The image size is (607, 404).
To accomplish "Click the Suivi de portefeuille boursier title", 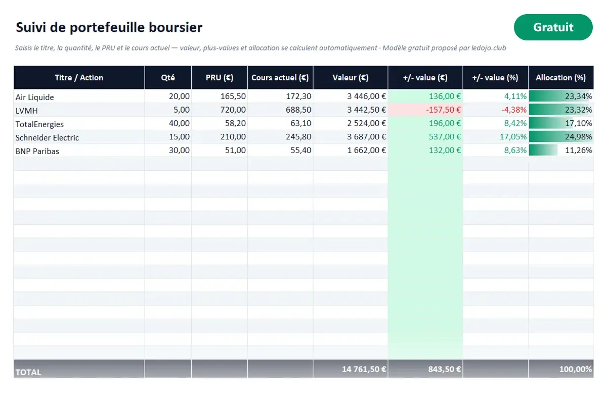I will [x=109, y=27].
